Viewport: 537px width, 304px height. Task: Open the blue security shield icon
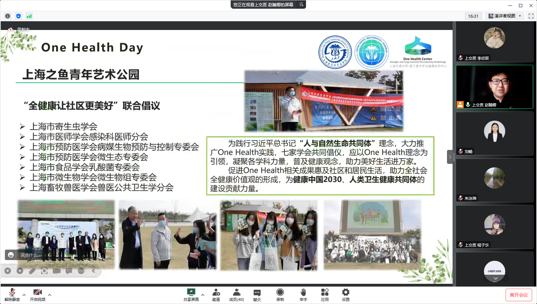18,16
